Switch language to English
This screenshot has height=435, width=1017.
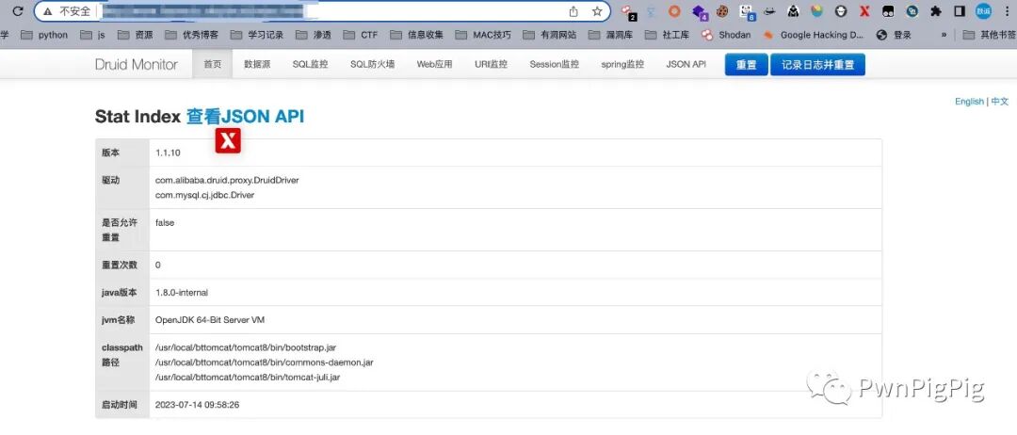point(969,101)
